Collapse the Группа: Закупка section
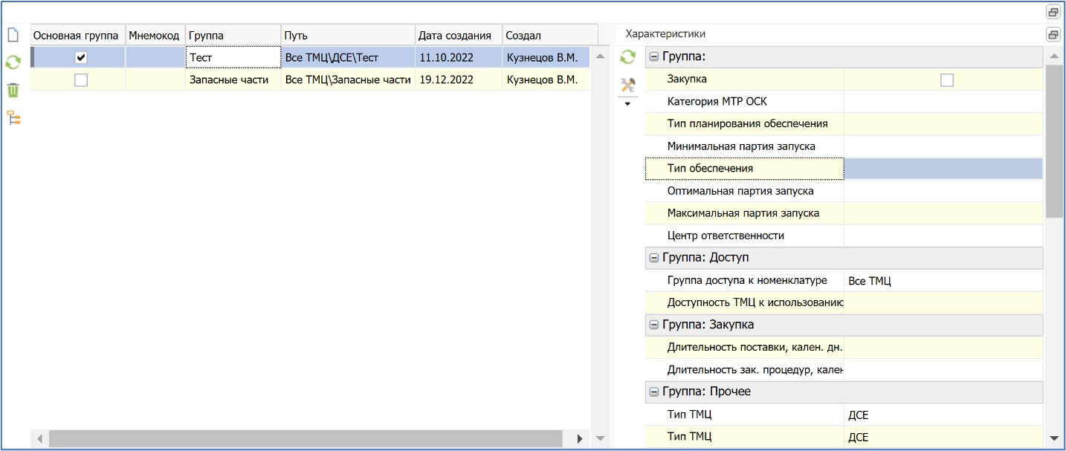 pos(654,325)
